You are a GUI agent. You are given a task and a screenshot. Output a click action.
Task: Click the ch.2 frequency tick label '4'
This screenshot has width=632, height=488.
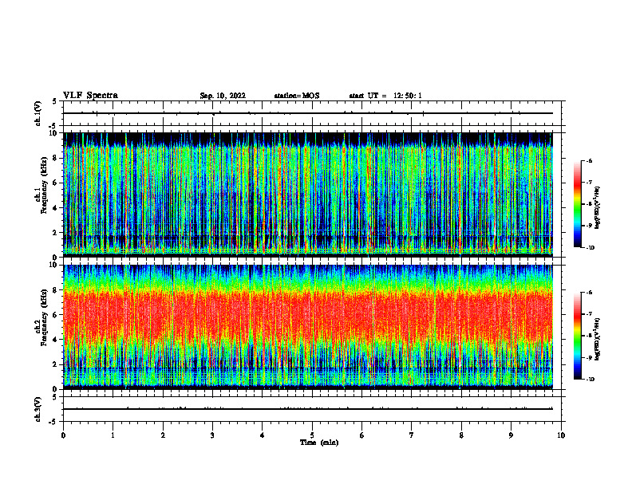[x=56, y=340]
